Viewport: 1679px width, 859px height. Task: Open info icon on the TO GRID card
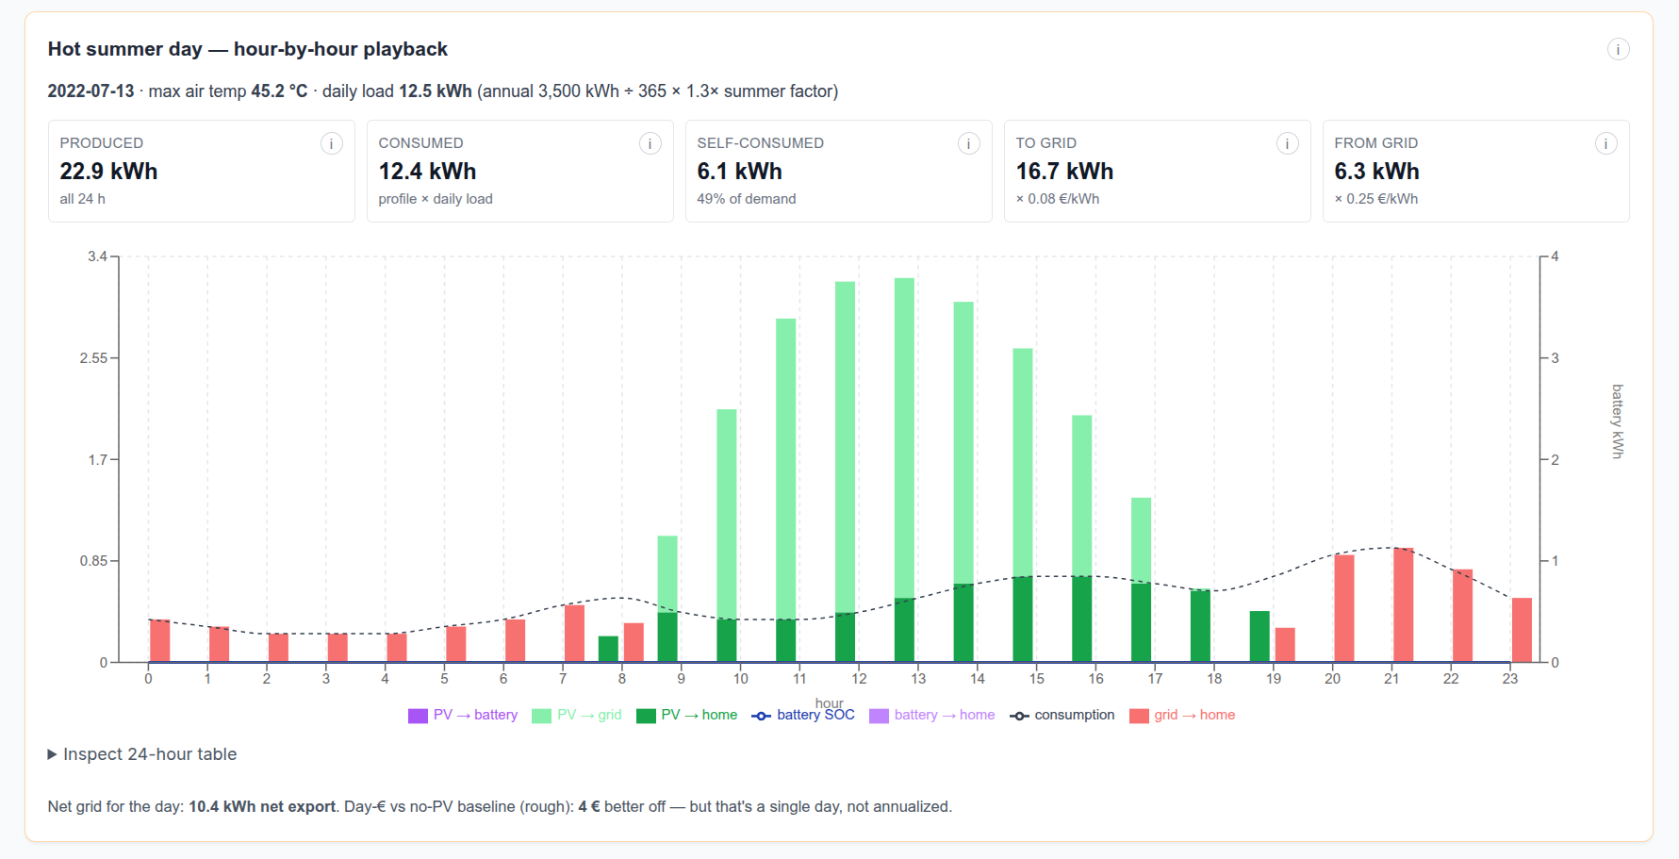(x=1287, y=143)
